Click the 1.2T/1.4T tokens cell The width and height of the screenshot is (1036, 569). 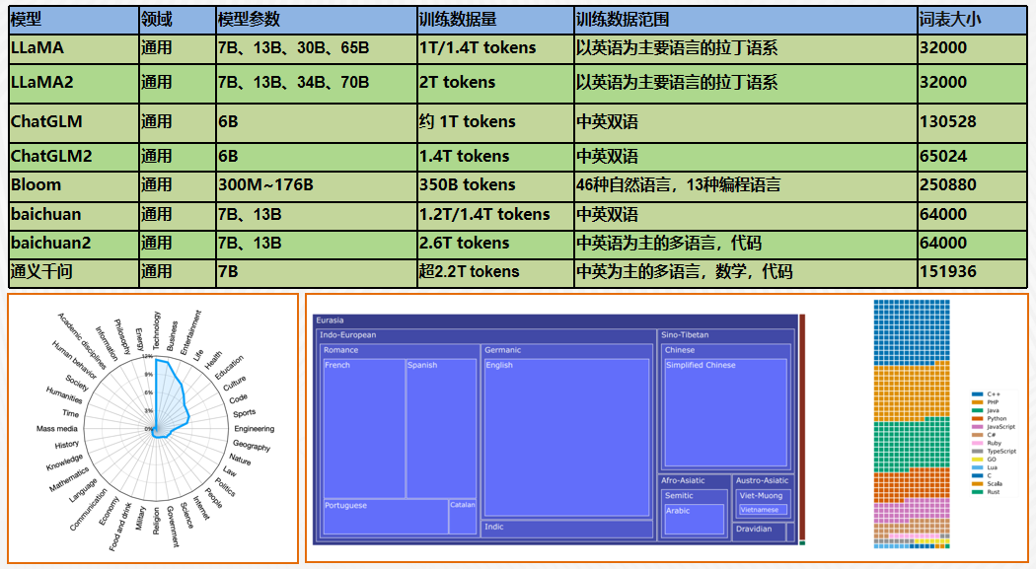(x=495, y=215)
